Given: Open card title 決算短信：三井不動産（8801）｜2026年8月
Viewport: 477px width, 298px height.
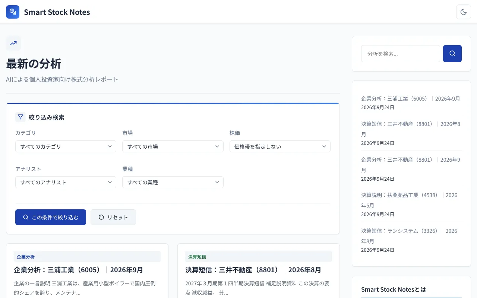Looking at the screenshot, I should click(x=253, y=270).
